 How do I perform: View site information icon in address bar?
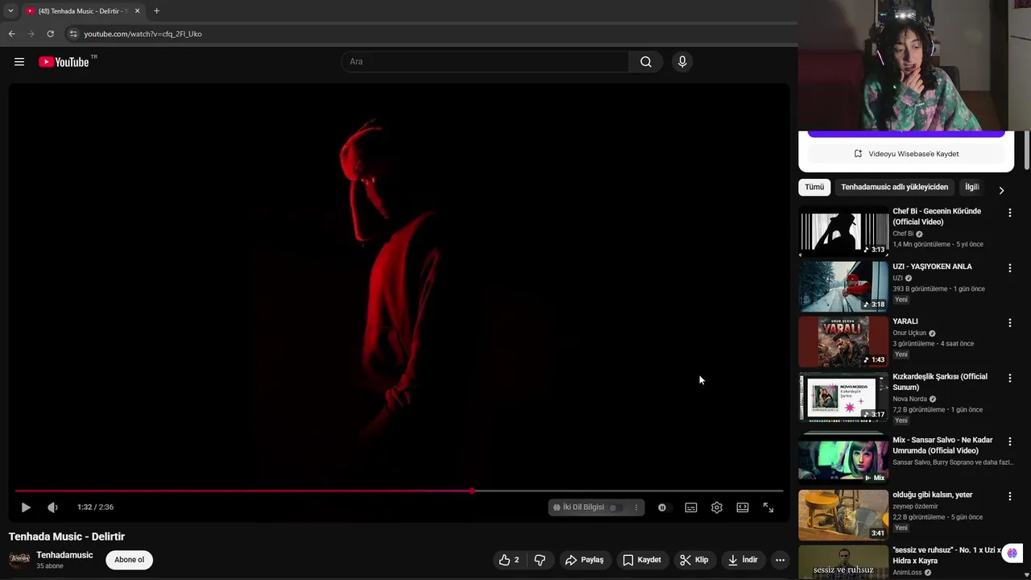click(72, 34)
